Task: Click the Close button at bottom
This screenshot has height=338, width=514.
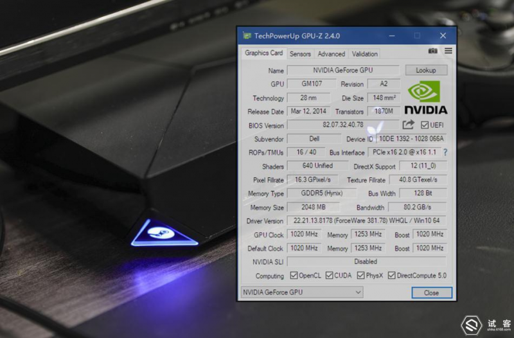Action: (432, 293)
